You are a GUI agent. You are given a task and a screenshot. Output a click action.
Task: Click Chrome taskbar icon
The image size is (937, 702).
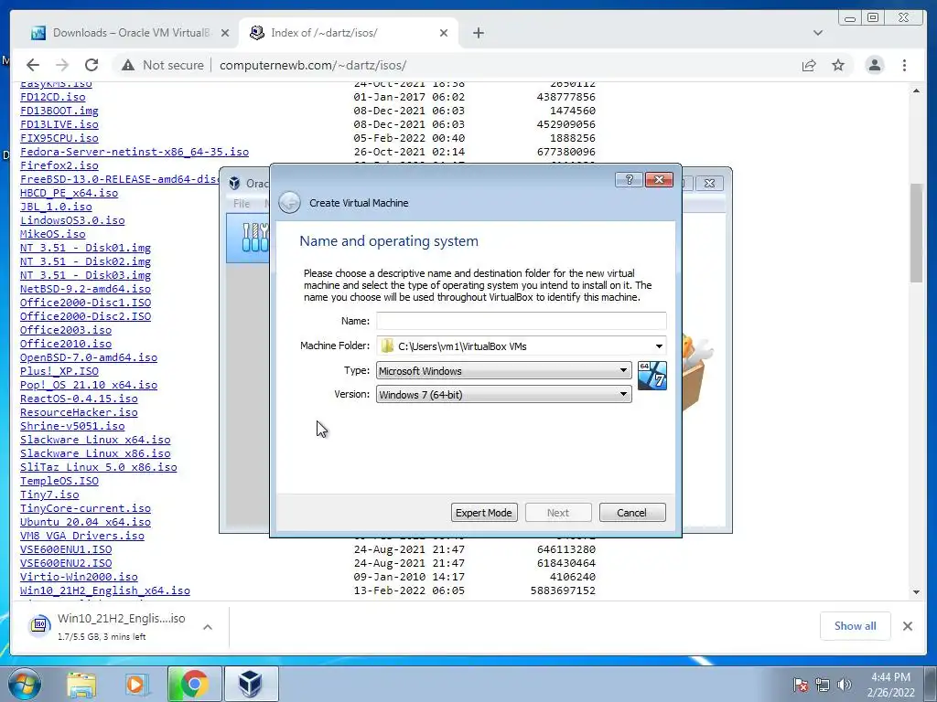(x=194, y=684)
